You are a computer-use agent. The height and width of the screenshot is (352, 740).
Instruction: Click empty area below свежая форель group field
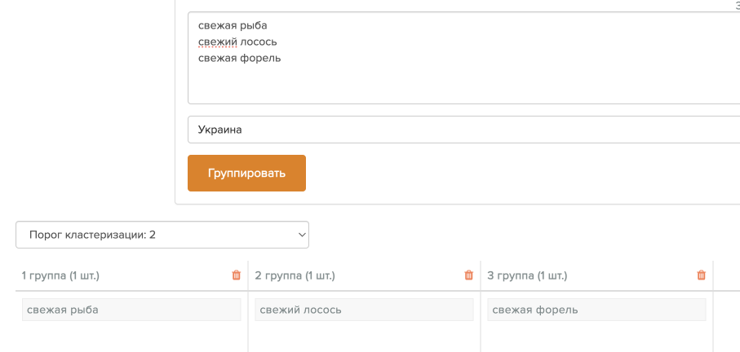[x=597, y=337]
